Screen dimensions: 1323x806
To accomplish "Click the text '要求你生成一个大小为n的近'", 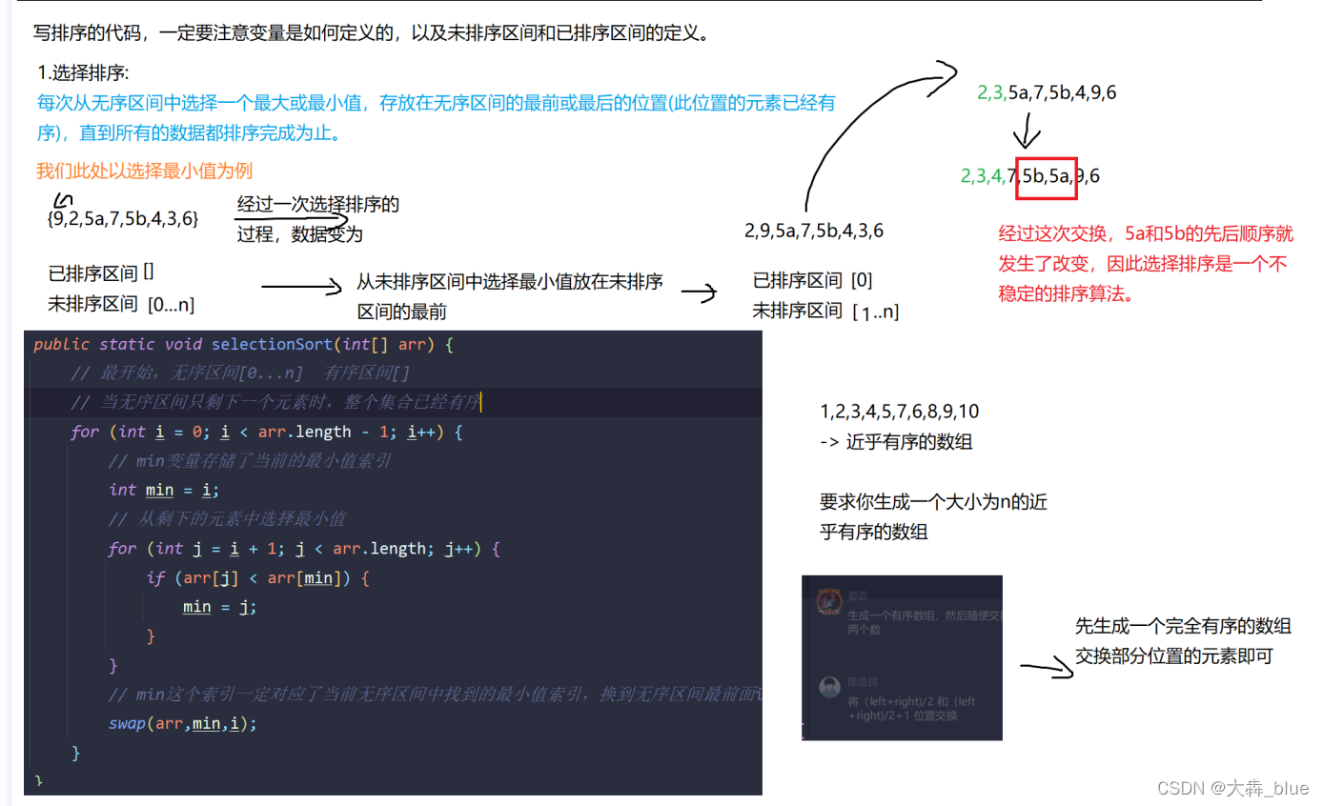I will (933, 502).
